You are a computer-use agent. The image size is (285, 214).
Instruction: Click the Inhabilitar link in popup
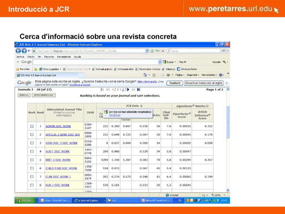[x=115, y=115]
